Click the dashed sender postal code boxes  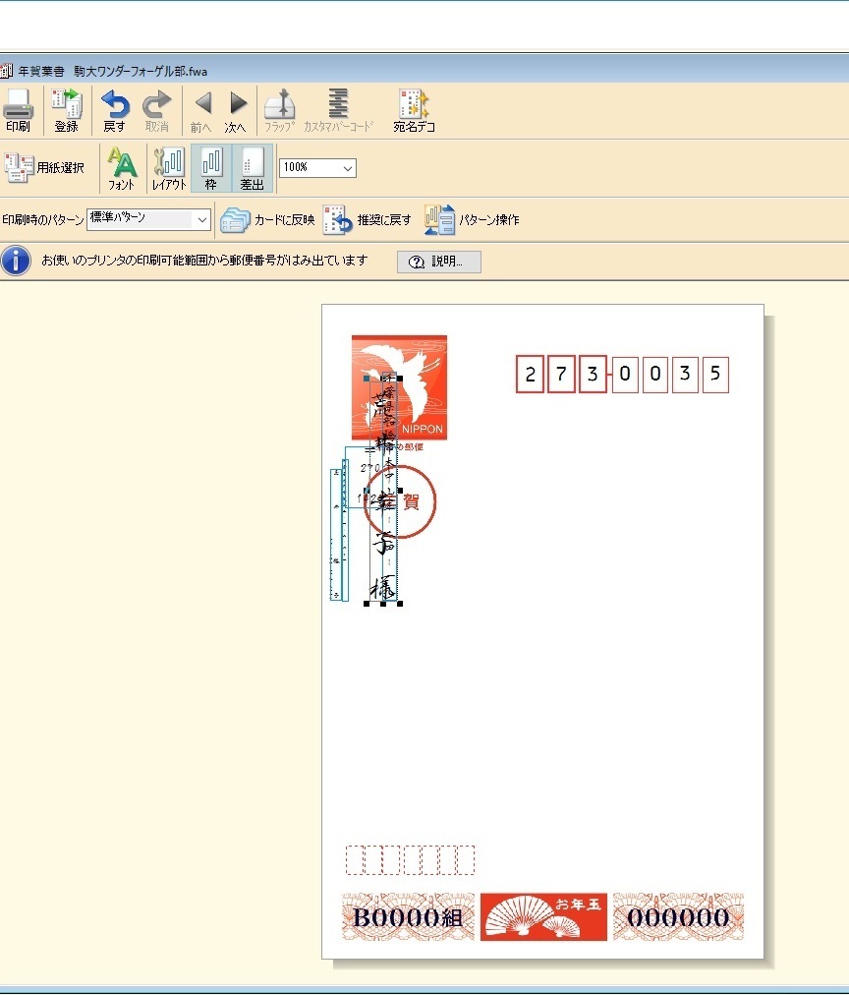(410, 860)
